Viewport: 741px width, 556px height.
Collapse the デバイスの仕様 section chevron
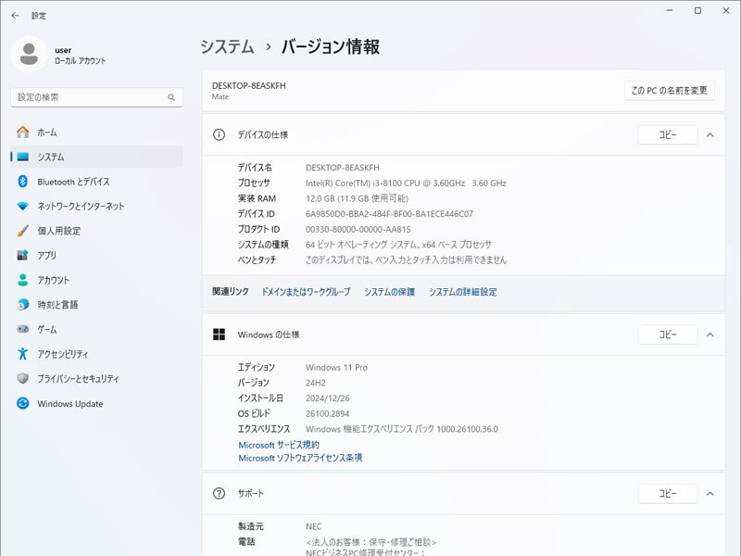710,135
